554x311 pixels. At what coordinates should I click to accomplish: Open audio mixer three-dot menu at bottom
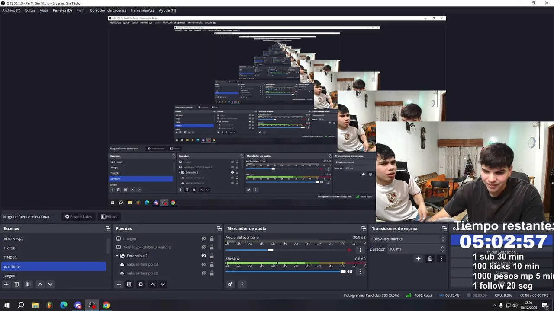(x=242, y=284)
